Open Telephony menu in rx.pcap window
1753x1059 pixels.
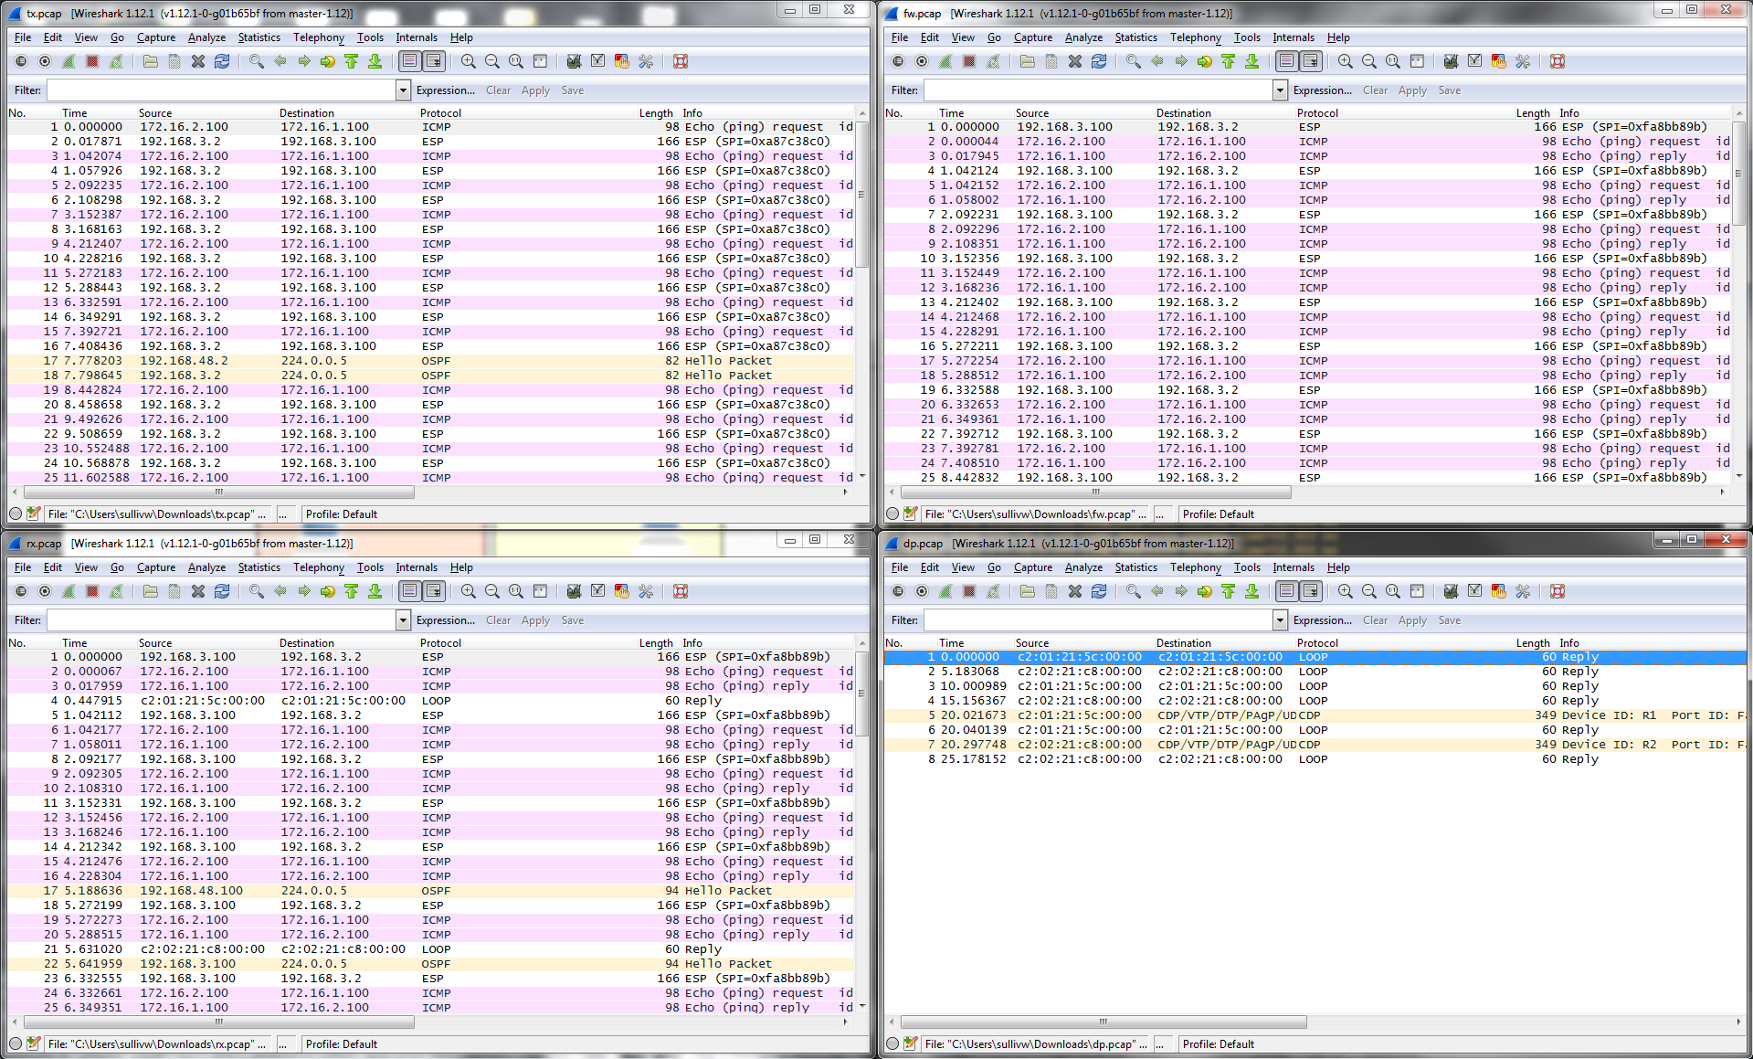point(319,567)
